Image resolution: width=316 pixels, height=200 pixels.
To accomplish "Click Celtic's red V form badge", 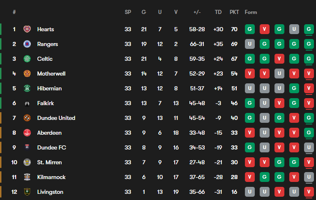I will (279, 59).
